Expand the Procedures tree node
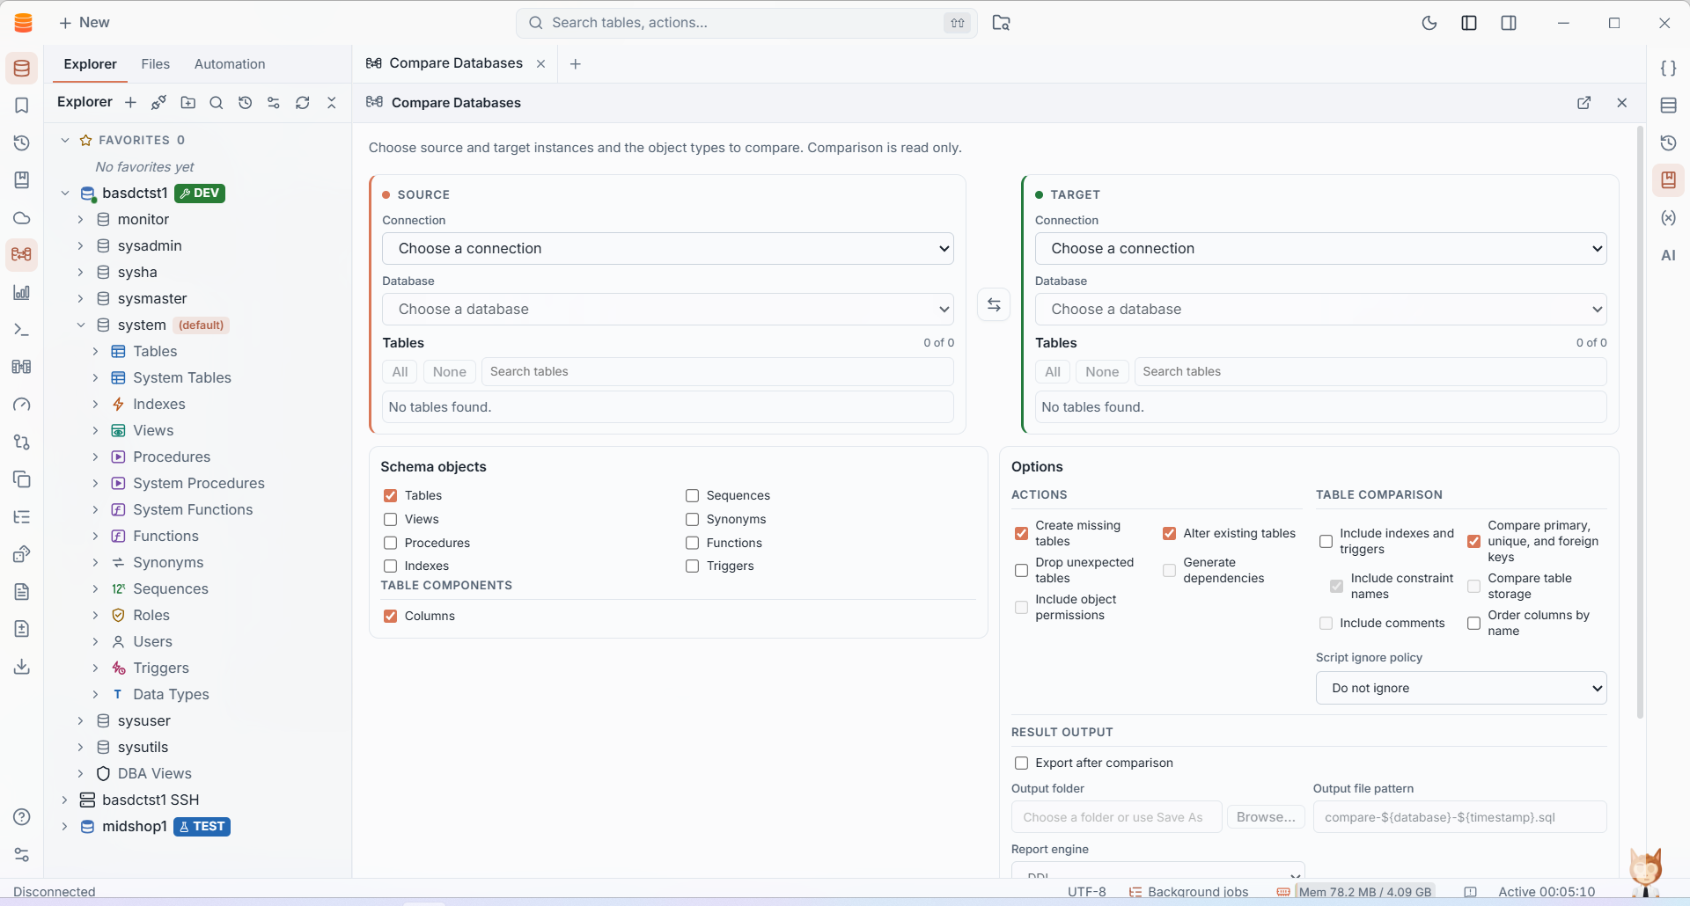Viewport: 1690px width, 906px height. pyautogui.click(x=96, y=457)
